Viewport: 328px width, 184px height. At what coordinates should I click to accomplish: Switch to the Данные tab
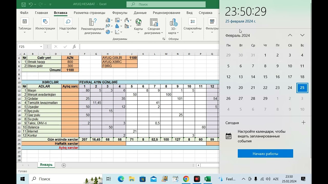140,13
